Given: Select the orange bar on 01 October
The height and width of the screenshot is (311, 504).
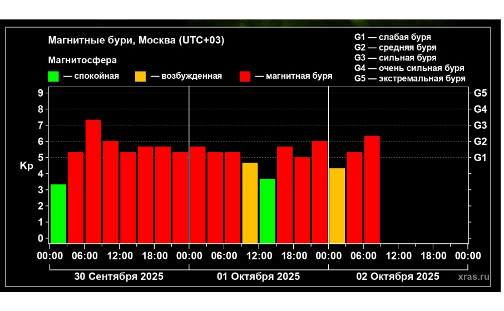Looking at the screenshot, I should (x=250, y=203).
